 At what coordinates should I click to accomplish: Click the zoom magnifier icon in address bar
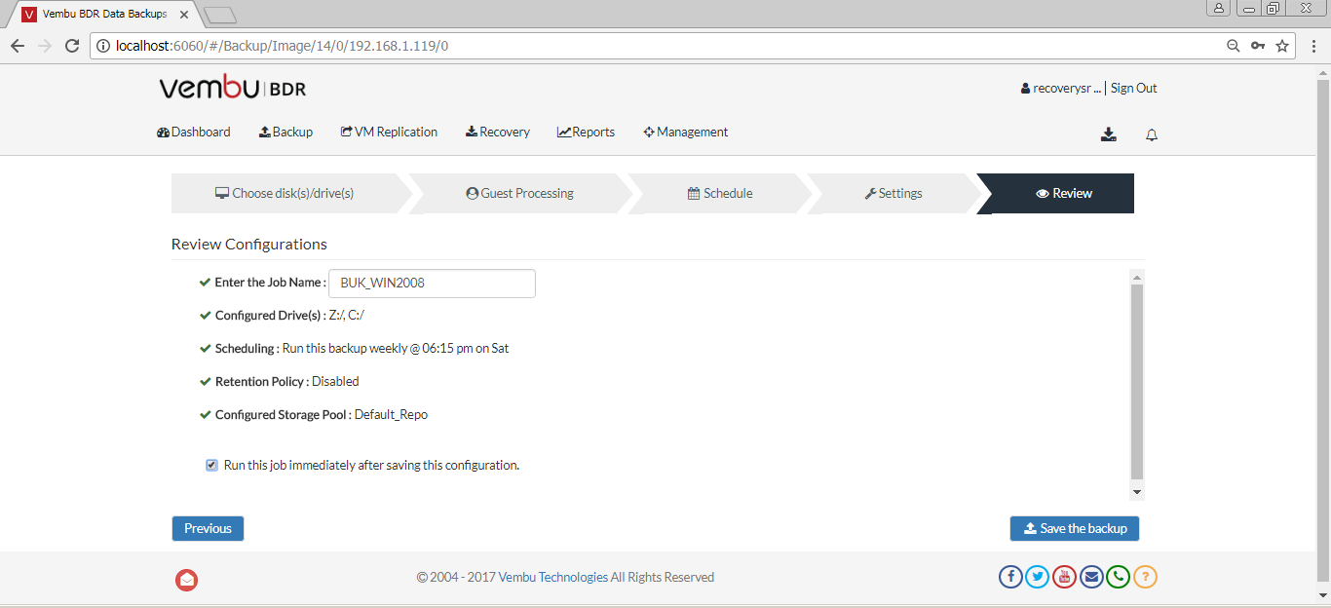pyautogui.click(x=1234, y=46)
